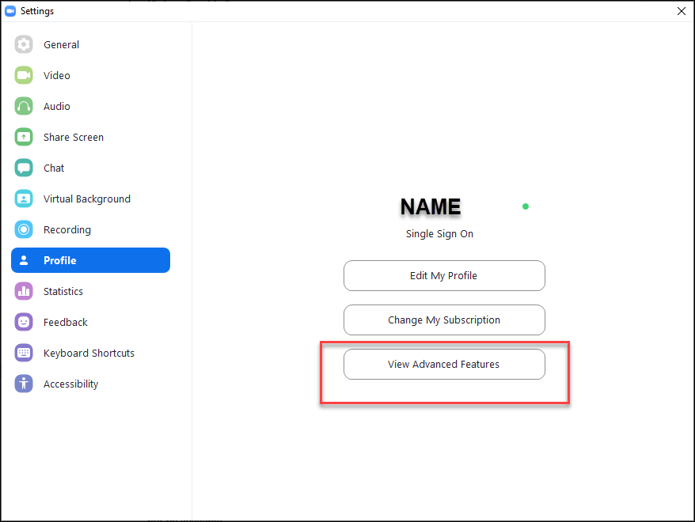Viewport: 695px width, 522px height.
Task: Click the Accessibility figure icon
Action: pyautogui.click(x=24, y=384)
